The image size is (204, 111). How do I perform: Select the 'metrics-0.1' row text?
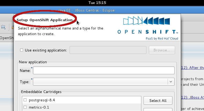coord(39,107)
